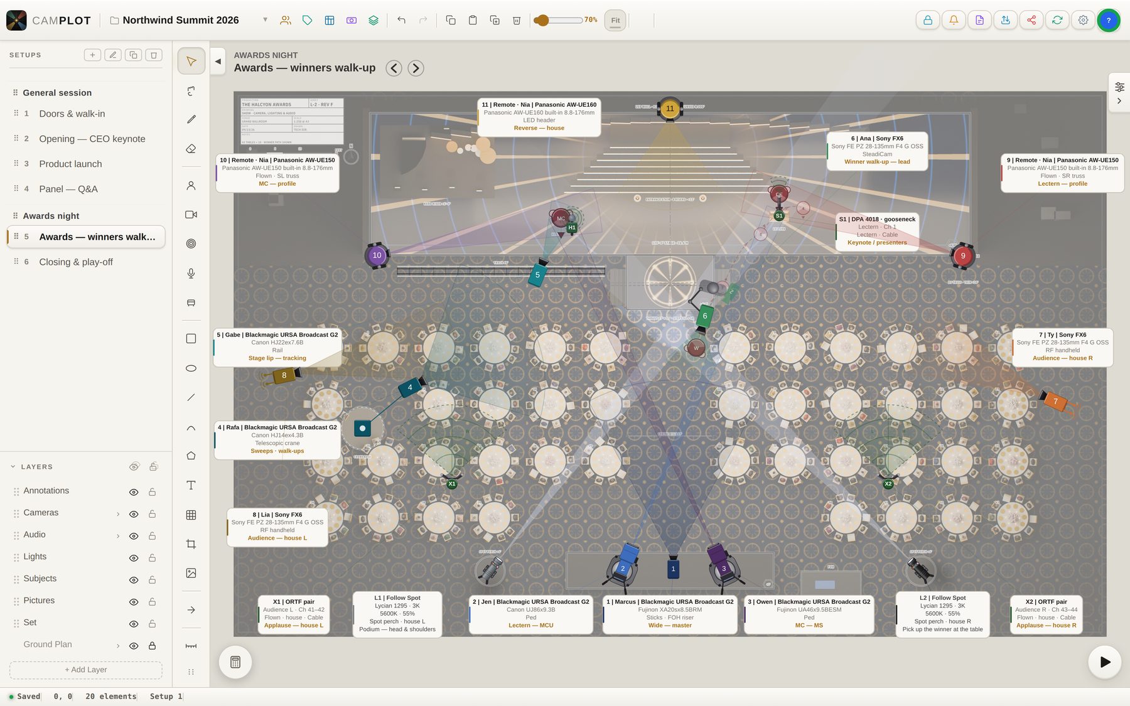Screen dimensions: 1130x706
Task: Open the layers stack icon in toolbar
Action: point(374,20)
